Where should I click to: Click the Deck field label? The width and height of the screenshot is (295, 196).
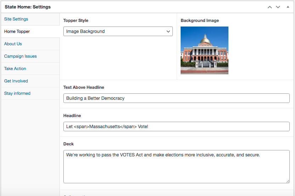pyautogui.click(x=69, y=144)
